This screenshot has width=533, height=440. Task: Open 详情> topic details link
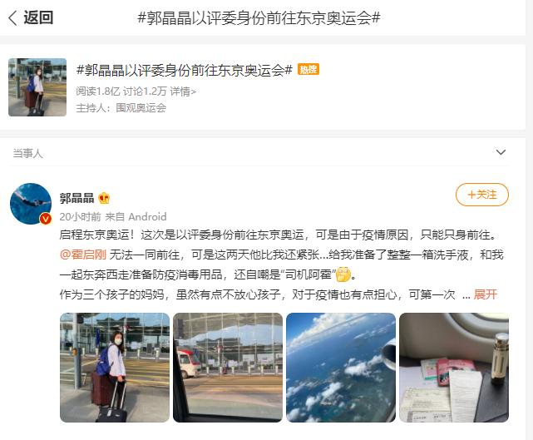point(183,91)
